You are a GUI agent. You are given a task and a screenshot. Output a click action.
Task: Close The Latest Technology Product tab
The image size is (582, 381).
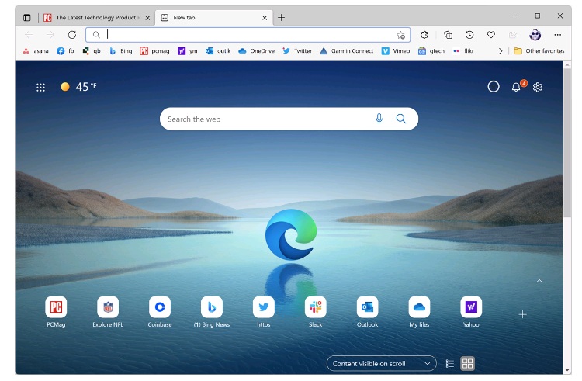[x=147, y=18]
